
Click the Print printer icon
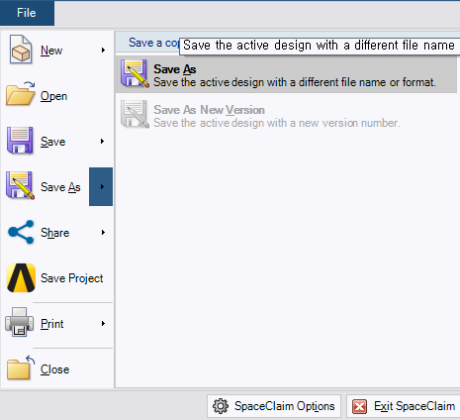20,322
